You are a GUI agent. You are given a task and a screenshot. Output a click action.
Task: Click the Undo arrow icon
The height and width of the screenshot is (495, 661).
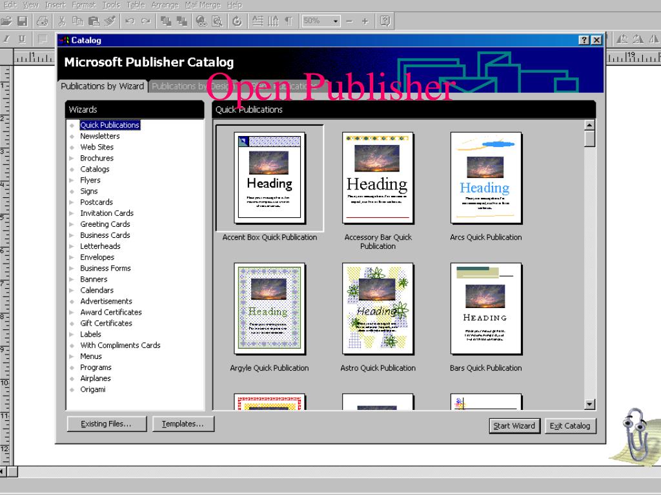point(130,21)
